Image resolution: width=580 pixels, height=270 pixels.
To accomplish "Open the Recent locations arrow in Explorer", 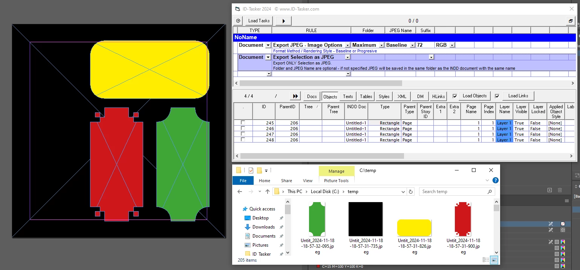I will [x=260, y=192].
